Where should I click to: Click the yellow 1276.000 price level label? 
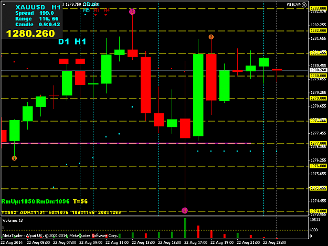(318, 166)
